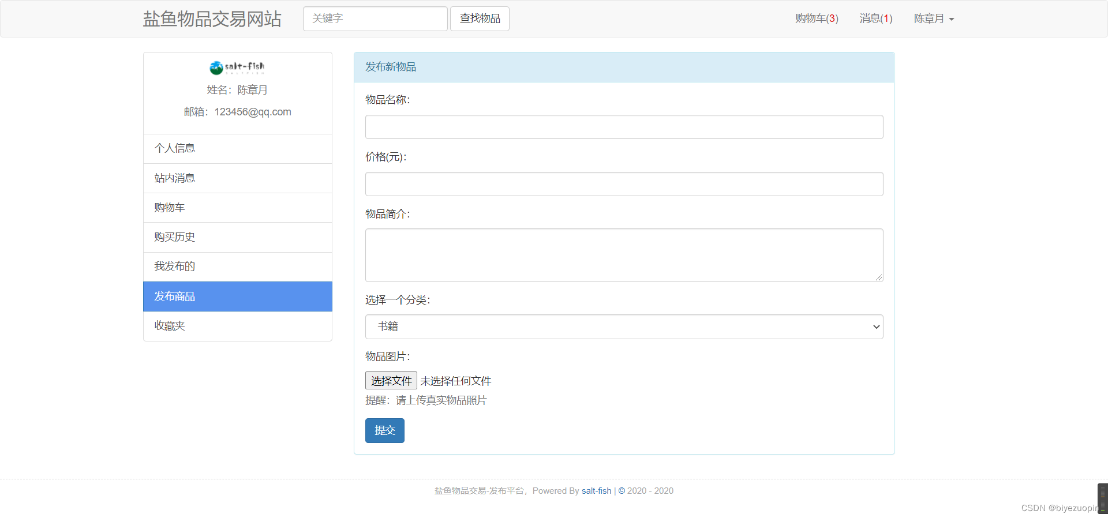Open 购物车(3) in the top navbar
Viewport: 1108px width, 518px height.
tap(817, 18)
